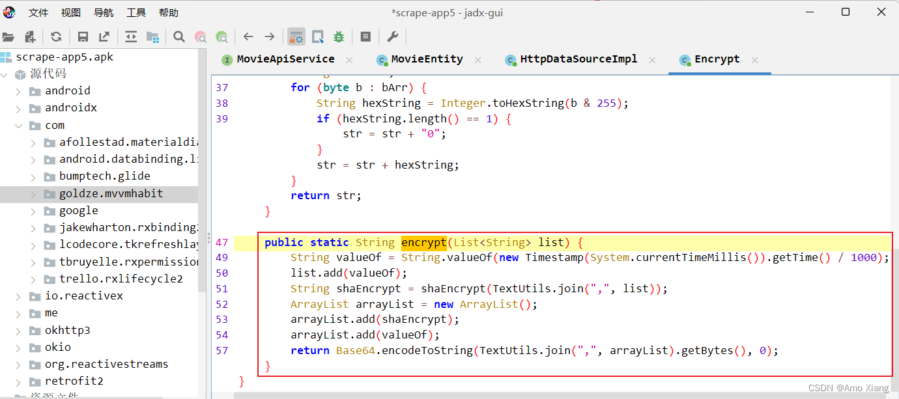
Task: Open comment search green magnifier icon
Action: (x=222, y=37)
